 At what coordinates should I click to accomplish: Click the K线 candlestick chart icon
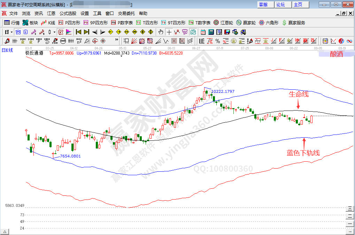(48, 23)
